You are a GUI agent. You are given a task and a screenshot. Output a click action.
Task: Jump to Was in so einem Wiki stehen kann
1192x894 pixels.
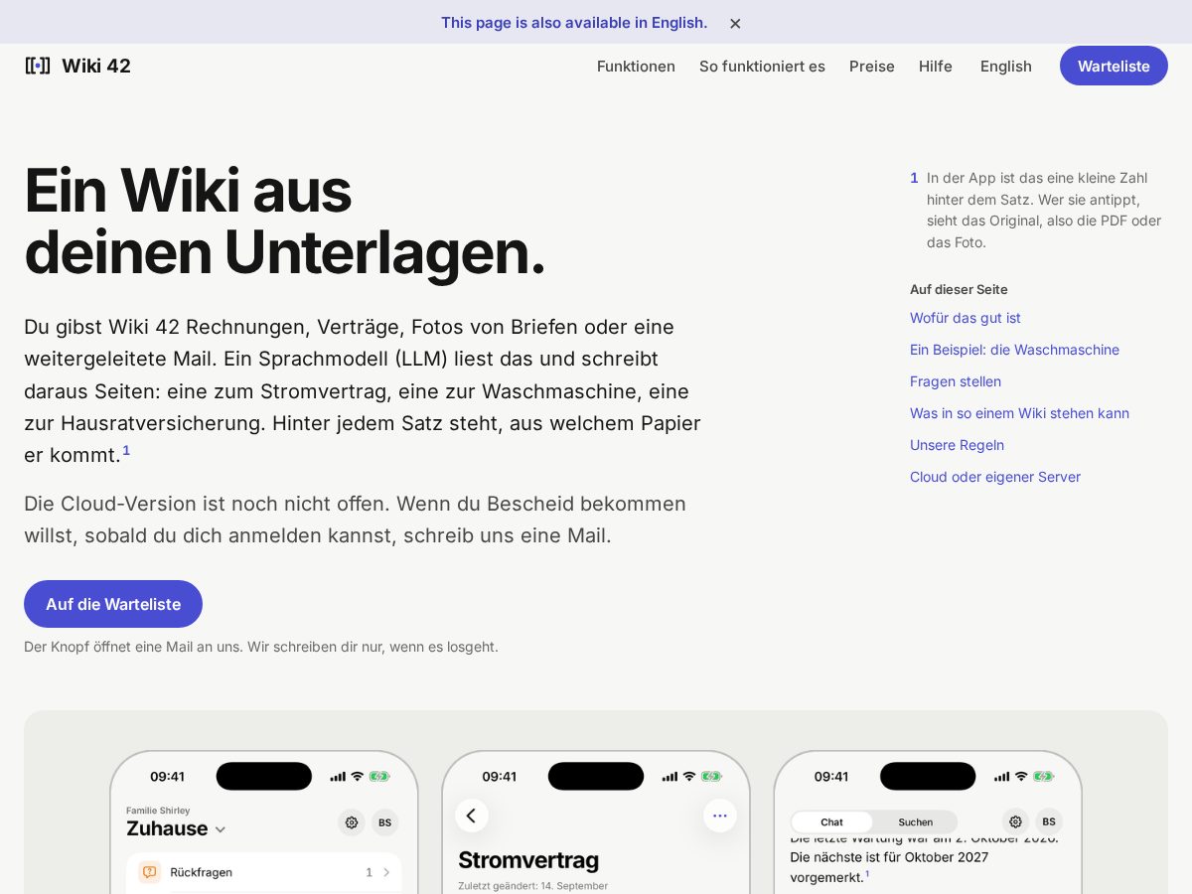(x=1019, y=413)
